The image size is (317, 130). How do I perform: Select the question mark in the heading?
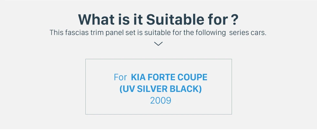[x=234, y=20]
